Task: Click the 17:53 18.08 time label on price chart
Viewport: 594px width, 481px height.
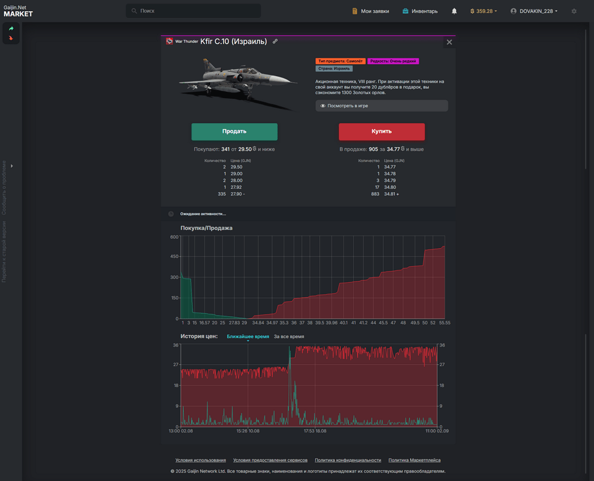Action: point(315,431)
